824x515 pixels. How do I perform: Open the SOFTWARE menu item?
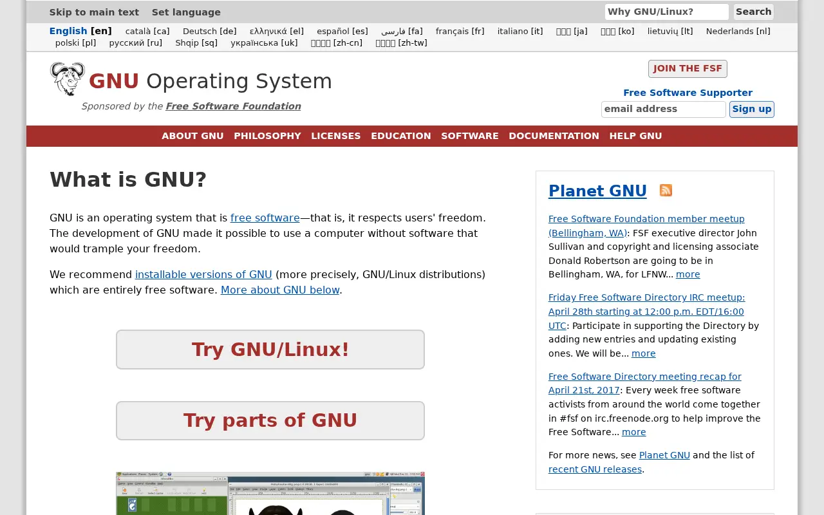470,136
